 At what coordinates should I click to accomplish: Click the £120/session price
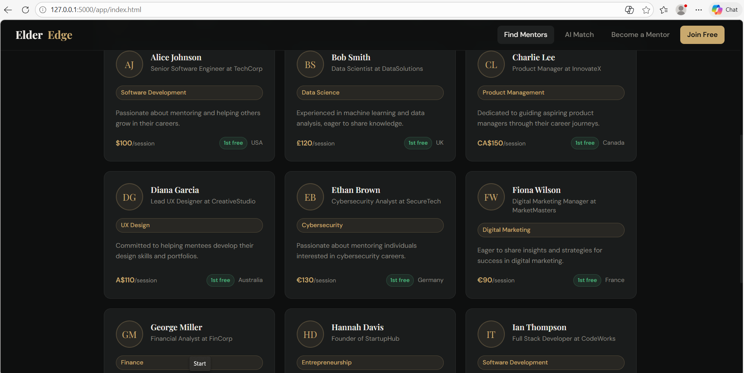pos(315,143)
